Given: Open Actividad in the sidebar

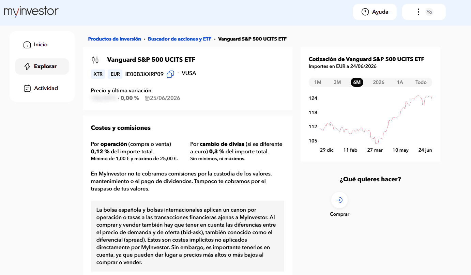Looking at the screenshot, I should [42, 88].
